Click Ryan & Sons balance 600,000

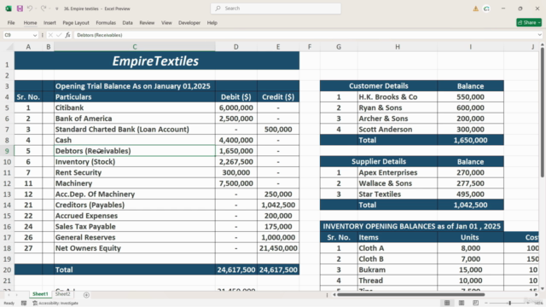point(470,108)
